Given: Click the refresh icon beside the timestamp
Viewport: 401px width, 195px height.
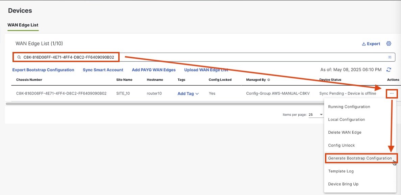Looking at the screenshot, I should point(389,70).
